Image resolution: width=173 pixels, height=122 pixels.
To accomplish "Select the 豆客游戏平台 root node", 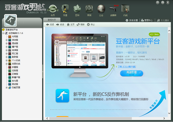I will coord(12,30).
